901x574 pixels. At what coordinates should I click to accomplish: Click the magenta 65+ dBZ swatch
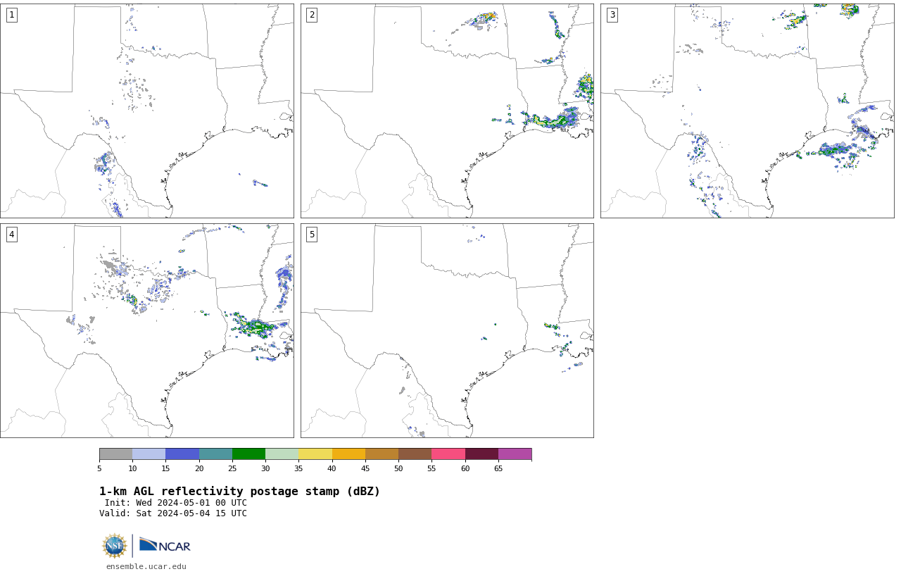tap(515, 454)
